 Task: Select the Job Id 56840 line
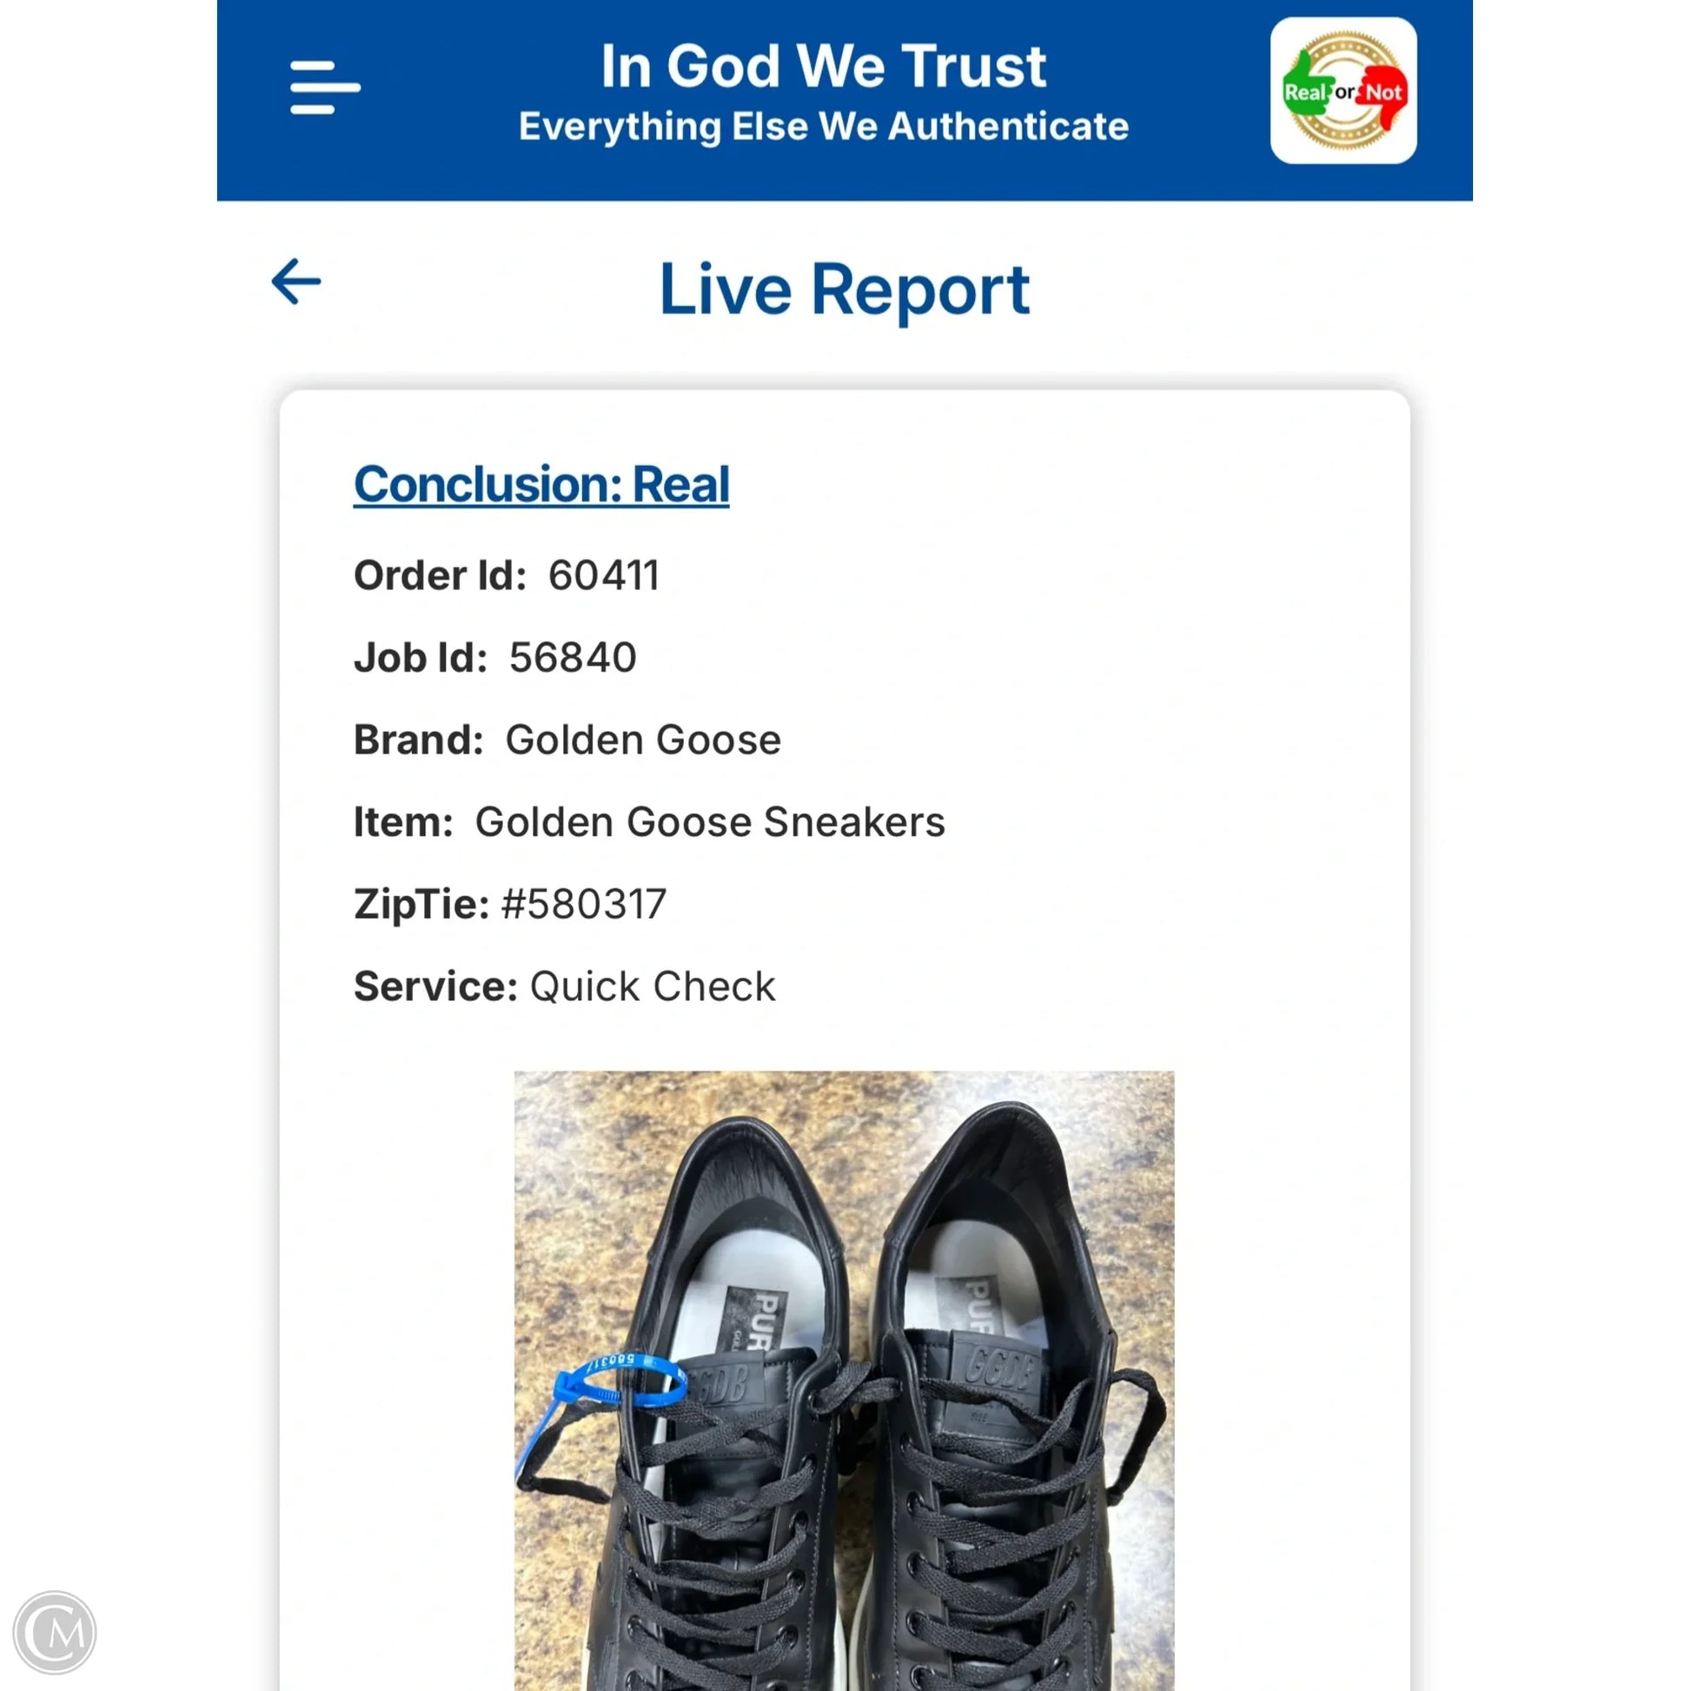coord(495,657)
